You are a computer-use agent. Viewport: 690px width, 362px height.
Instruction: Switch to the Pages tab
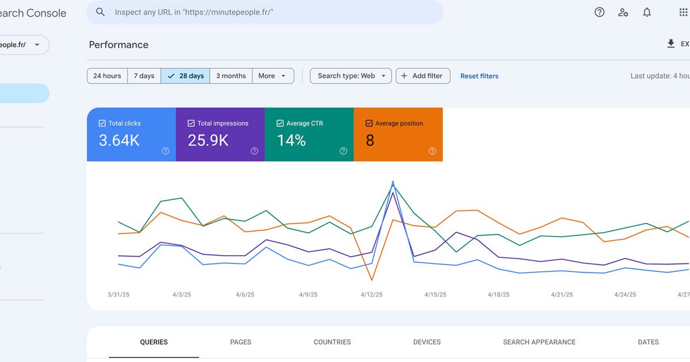point(240,342)
